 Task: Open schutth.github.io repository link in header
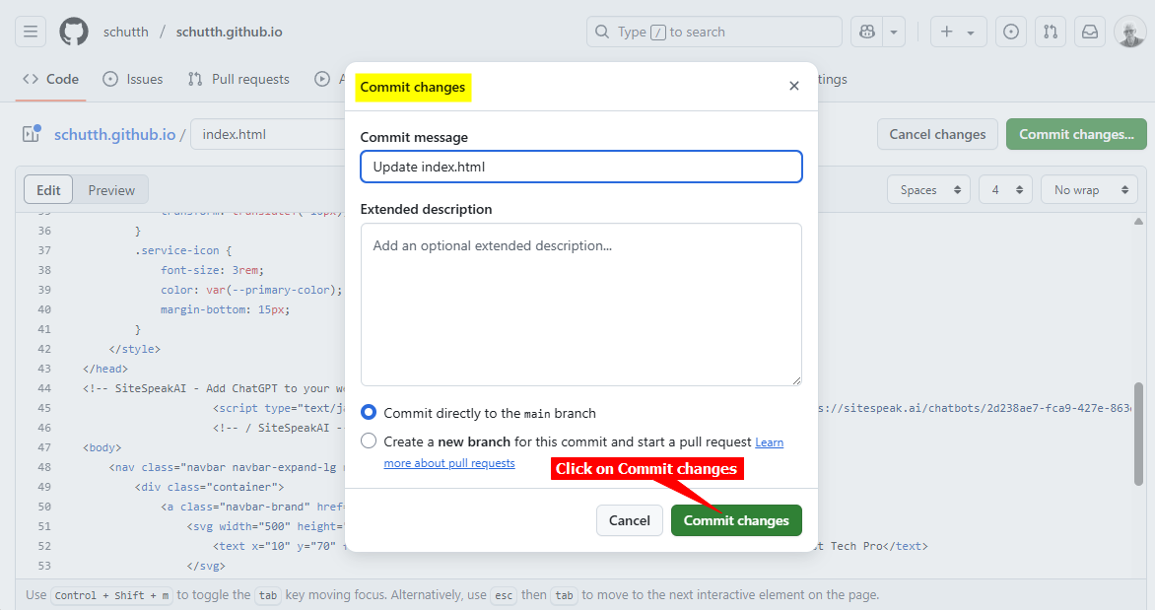[229, 32]
